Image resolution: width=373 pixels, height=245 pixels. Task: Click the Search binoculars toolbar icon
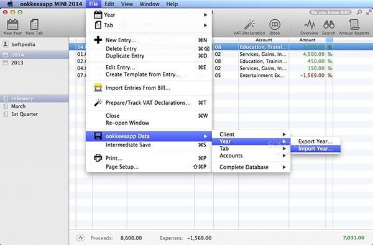(329, 24)
